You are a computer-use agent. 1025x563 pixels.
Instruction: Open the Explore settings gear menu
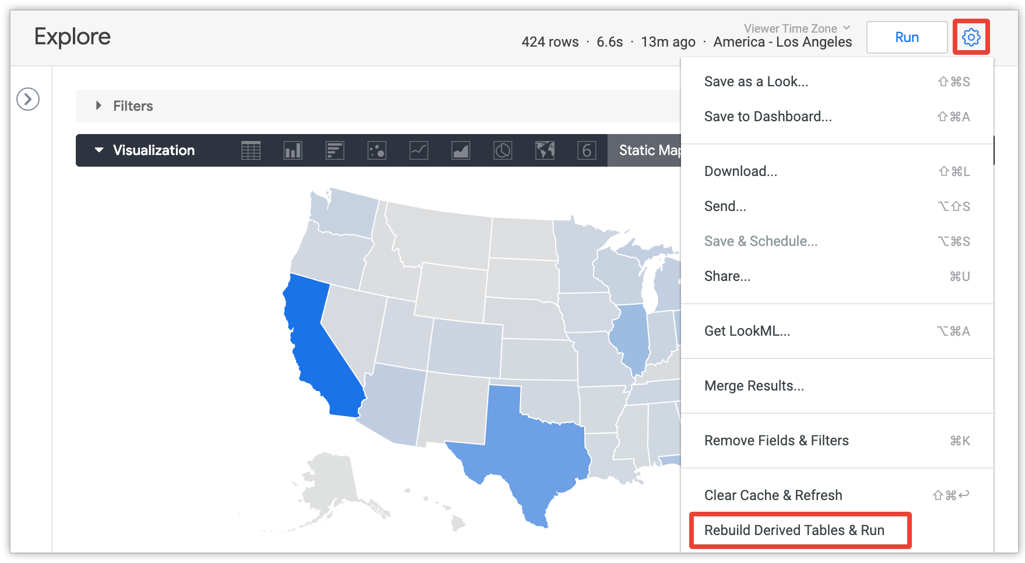pyautogui.click(x=971, y=37)
